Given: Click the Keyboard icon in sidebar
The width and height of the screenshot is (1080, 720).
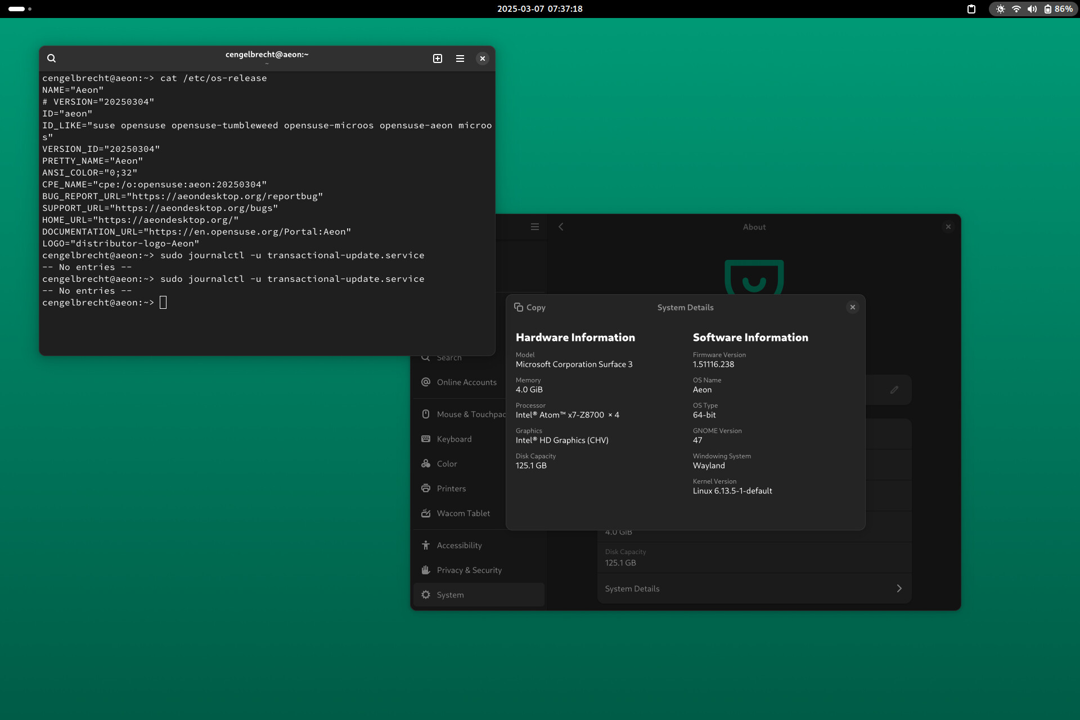Looking at the screenshot, I should pyautogui.click(x=426, y=439).
